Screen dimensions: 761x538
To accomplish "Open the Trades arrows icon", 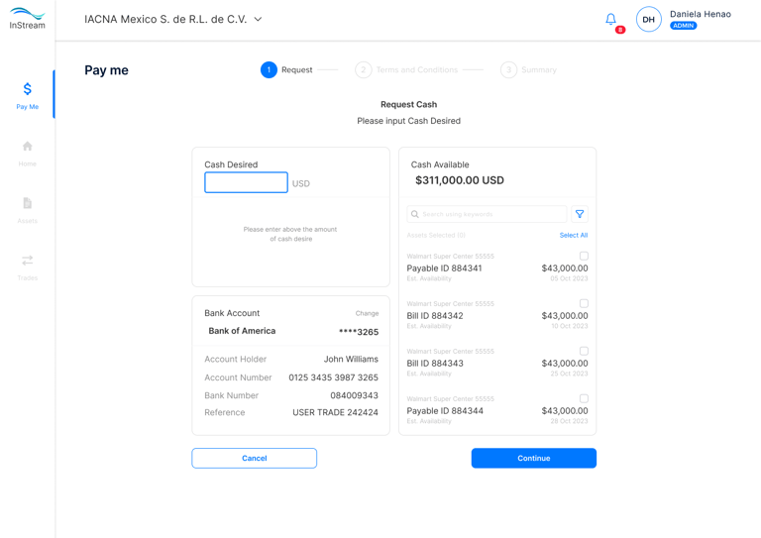I will [27, 260].
